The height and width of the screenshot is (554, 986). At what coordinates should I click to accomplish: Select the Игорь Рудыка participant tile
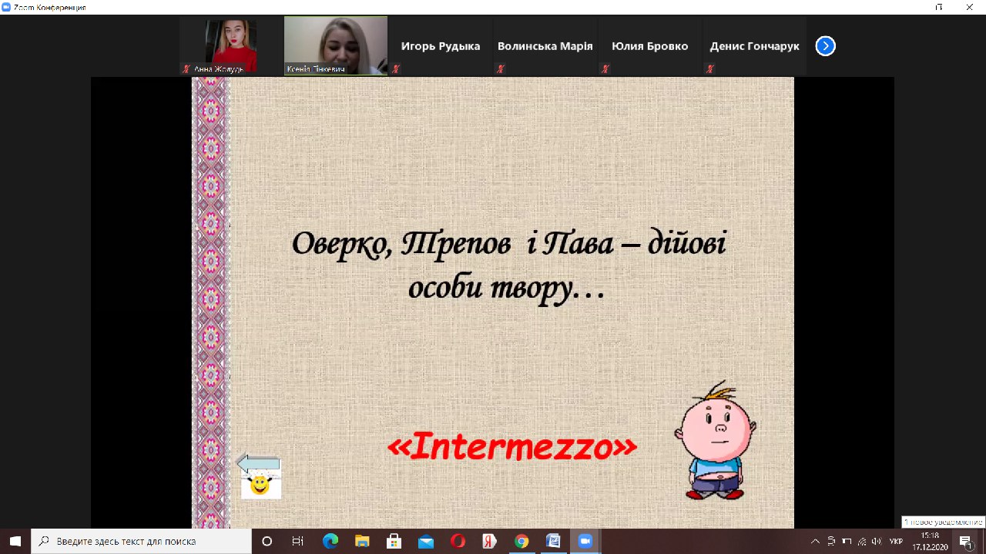click(x=440, y=46)
